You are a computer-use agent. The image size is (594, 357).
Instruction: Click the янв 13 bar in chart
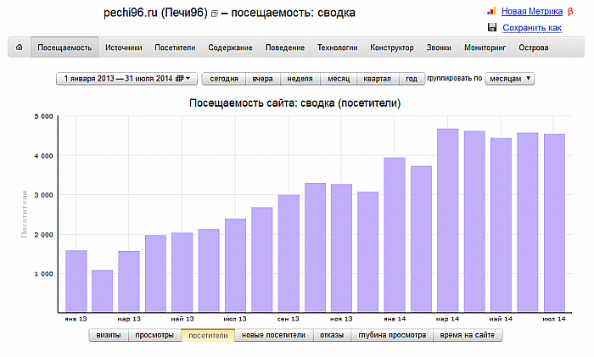tap(76, 282)
